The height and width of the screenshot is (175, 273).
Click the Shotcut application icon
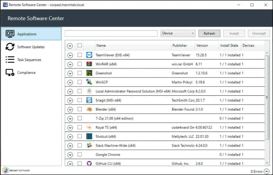[x=89, y=136]
